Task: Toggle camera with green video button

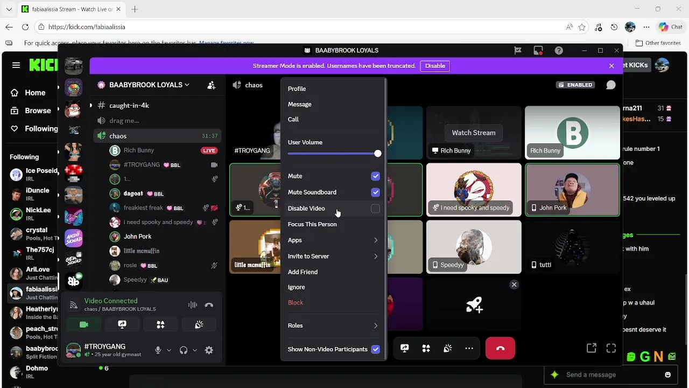Action: point(84,324)
